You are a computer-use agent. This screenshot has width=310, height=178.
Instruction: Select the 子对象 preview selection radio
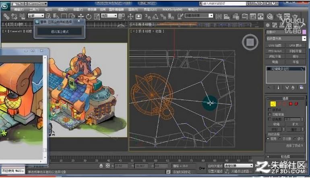[280, 139]
